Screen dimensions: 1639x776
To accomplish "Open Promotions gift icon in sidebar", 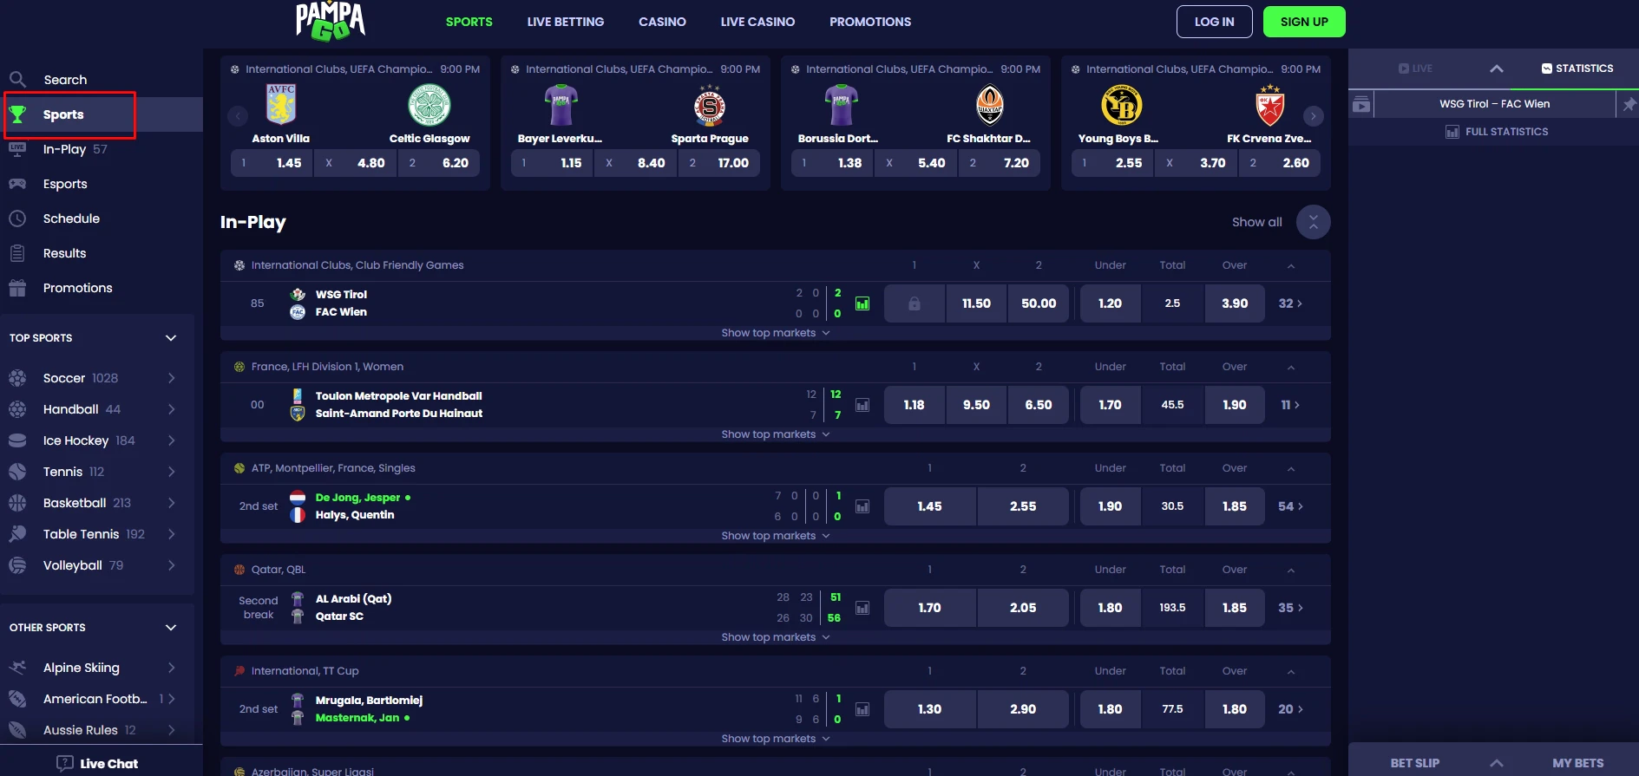I will 17,288.
